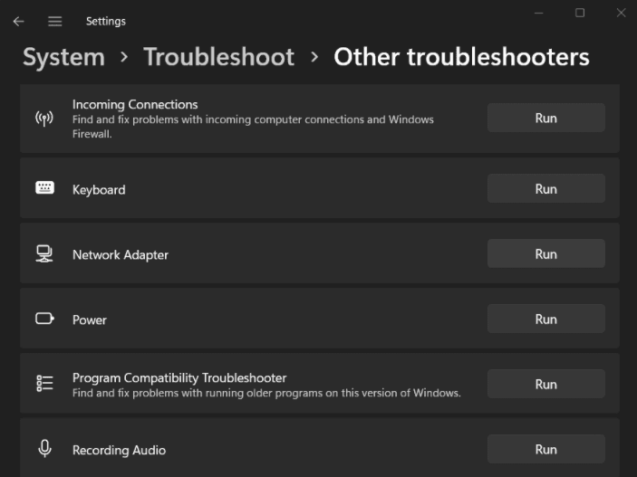The image size is (637, 477).
Task: Run the Keyboard troubleshooter
Action: [546, 189]
